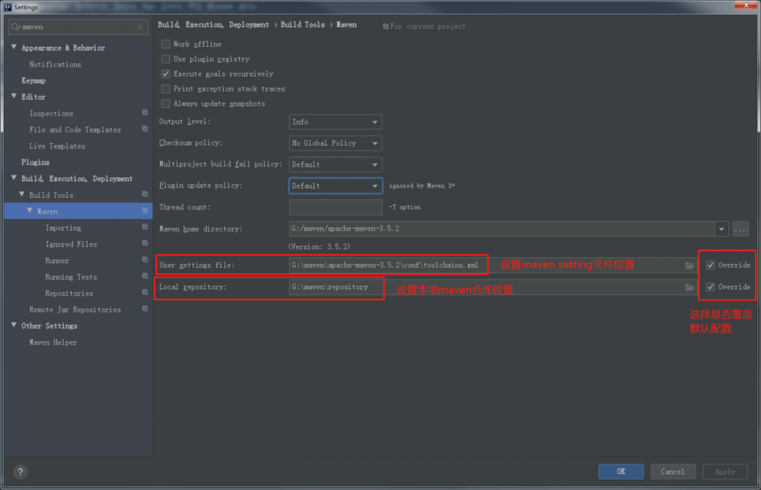
Task: Open the Output level dropdown
Action: point(336,122)
